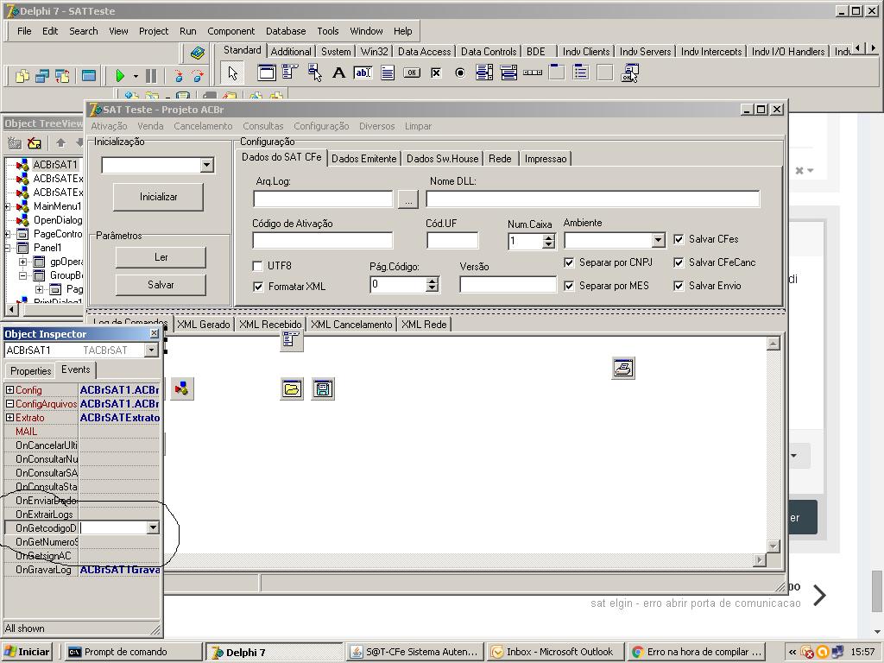
Task: Select the Panel component in palette
Action: (x=605, y=73)
